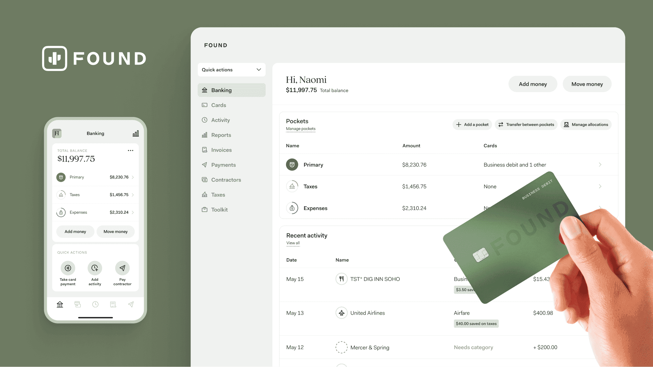Tap bank icon in phone bottom bar

click(x=60, y=304)
